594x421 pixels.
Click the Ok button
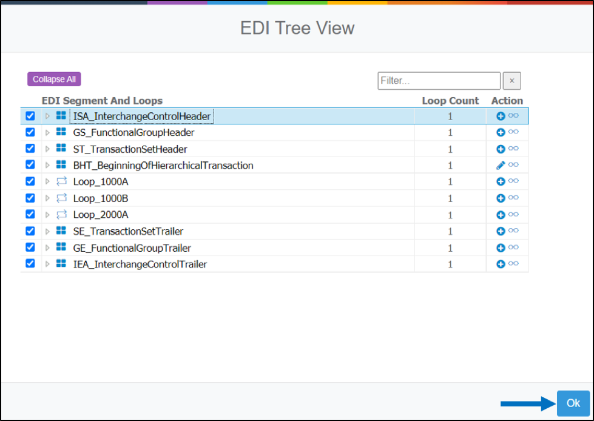[573, 403]
